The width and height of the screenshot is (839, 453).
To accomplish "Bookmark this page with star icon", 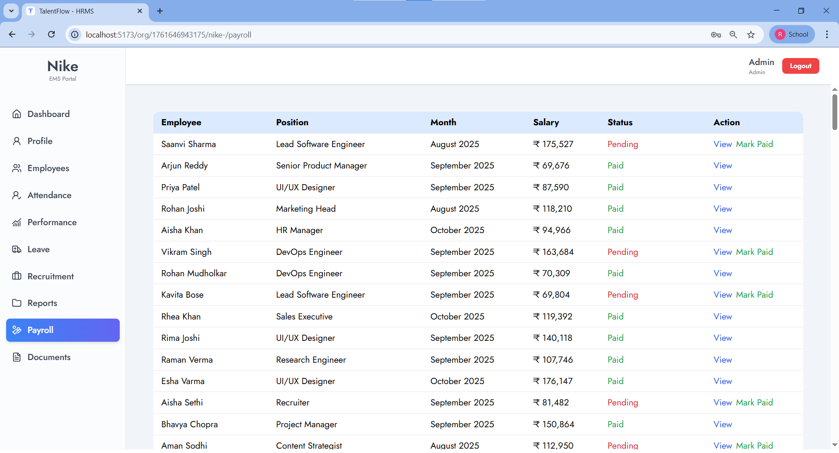I will click(751, 34).
